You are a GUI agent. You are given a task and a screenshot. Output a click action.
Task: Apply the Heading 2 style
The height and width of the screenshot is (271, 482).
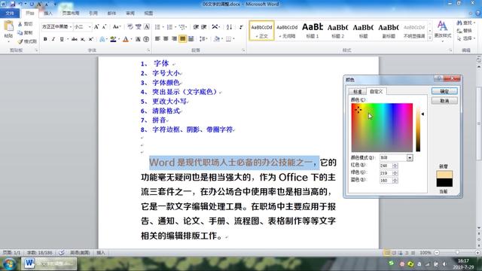(338, 30)
